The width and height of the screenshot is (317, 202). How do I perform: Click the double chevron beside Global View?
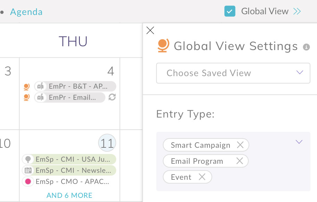click(297, 11)
